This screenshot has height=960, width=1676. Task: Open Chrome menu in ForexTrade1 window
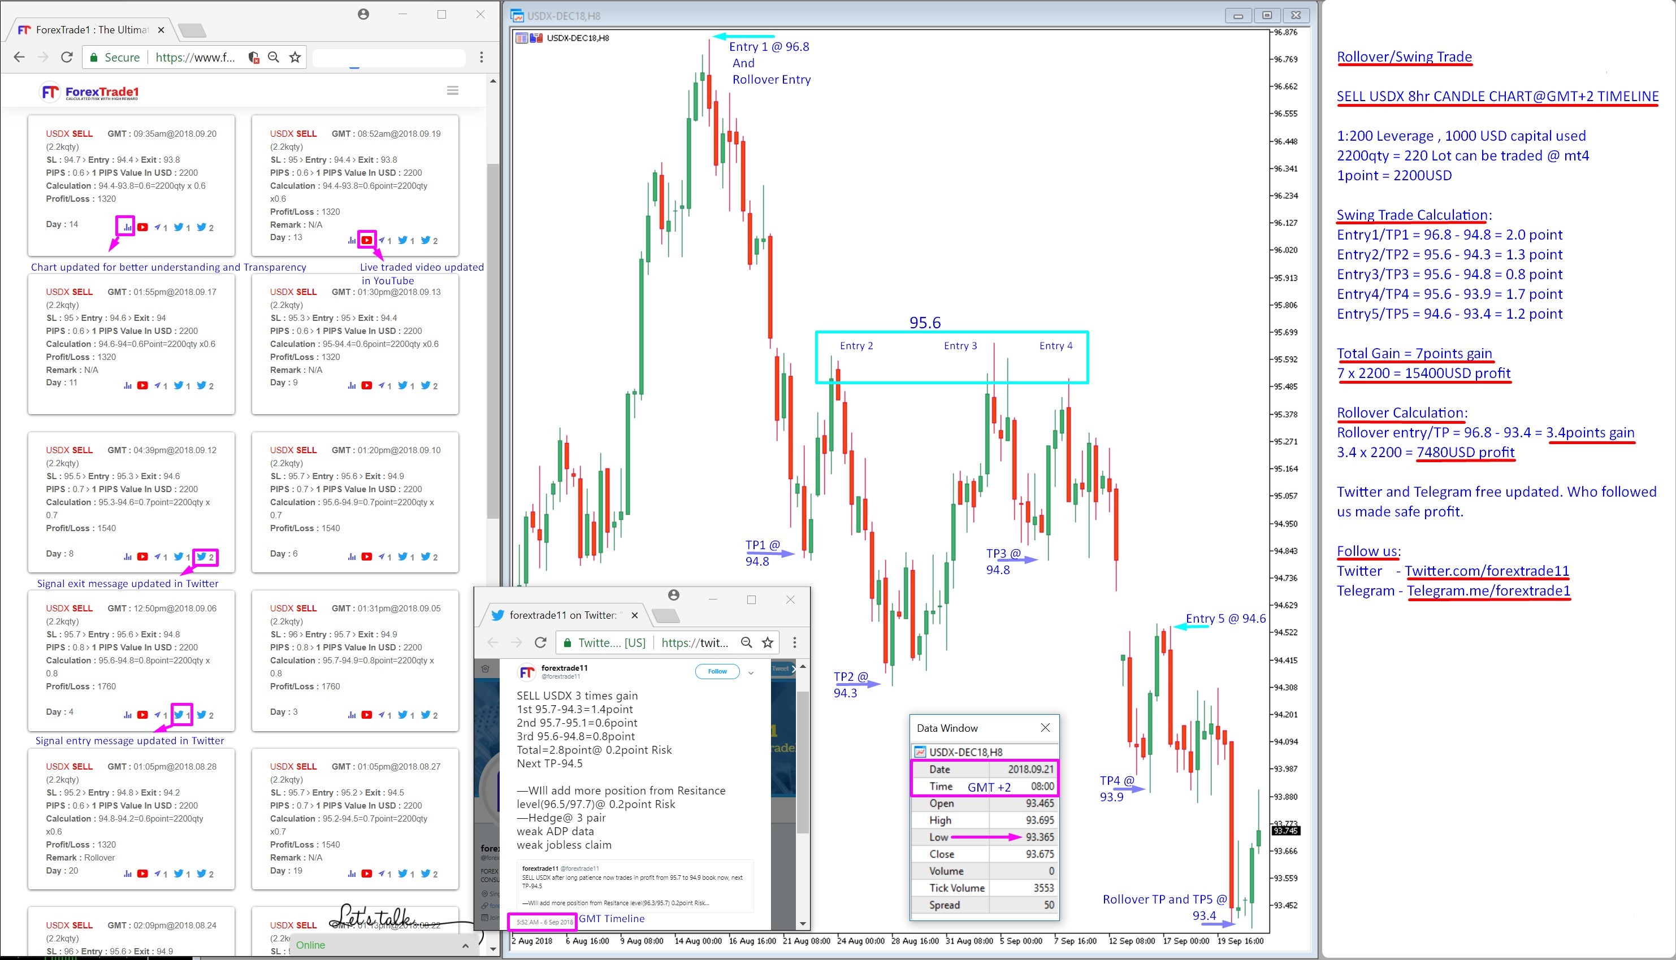[482, 58]
